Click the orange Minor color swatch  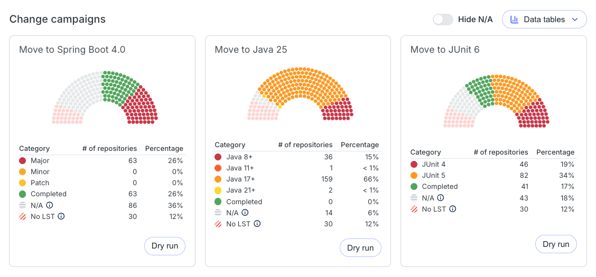[x=22, y=171]
